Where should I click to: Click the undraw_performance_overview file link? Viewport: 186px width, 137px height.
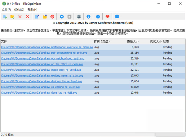click(46, 47)
